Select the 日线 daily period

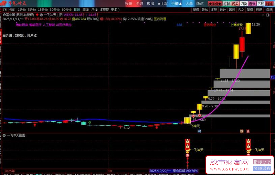pos(77,10)
